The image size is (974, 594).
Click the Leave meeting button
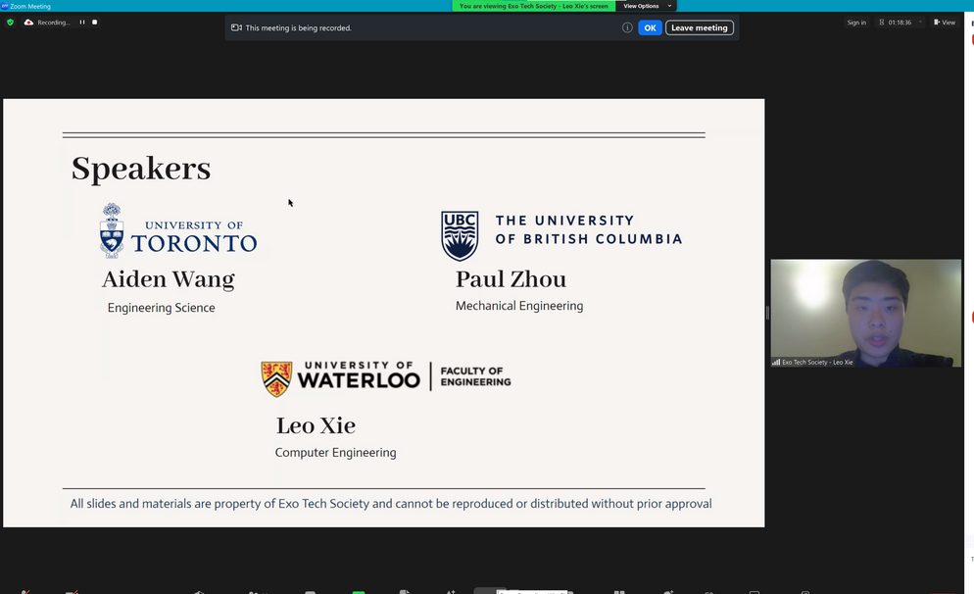[699, 27]
